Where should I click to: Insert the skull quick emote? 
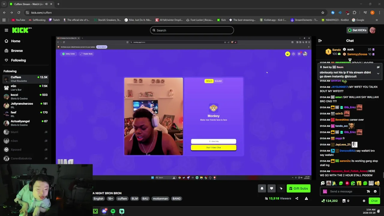[x=323, y=183]
